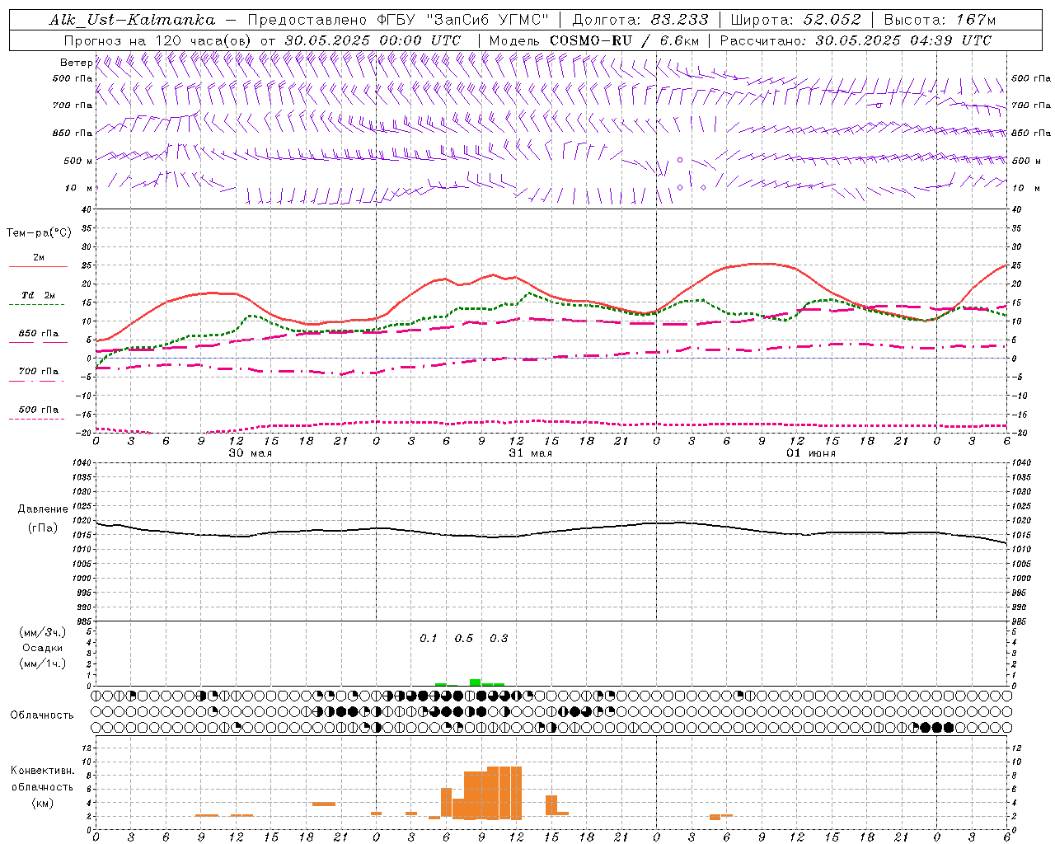Viewport: 1055px width, 844px height.
Task: Click 'Прогноз на 120 часа(ов)' header text
Action: (x=158, y=40)
